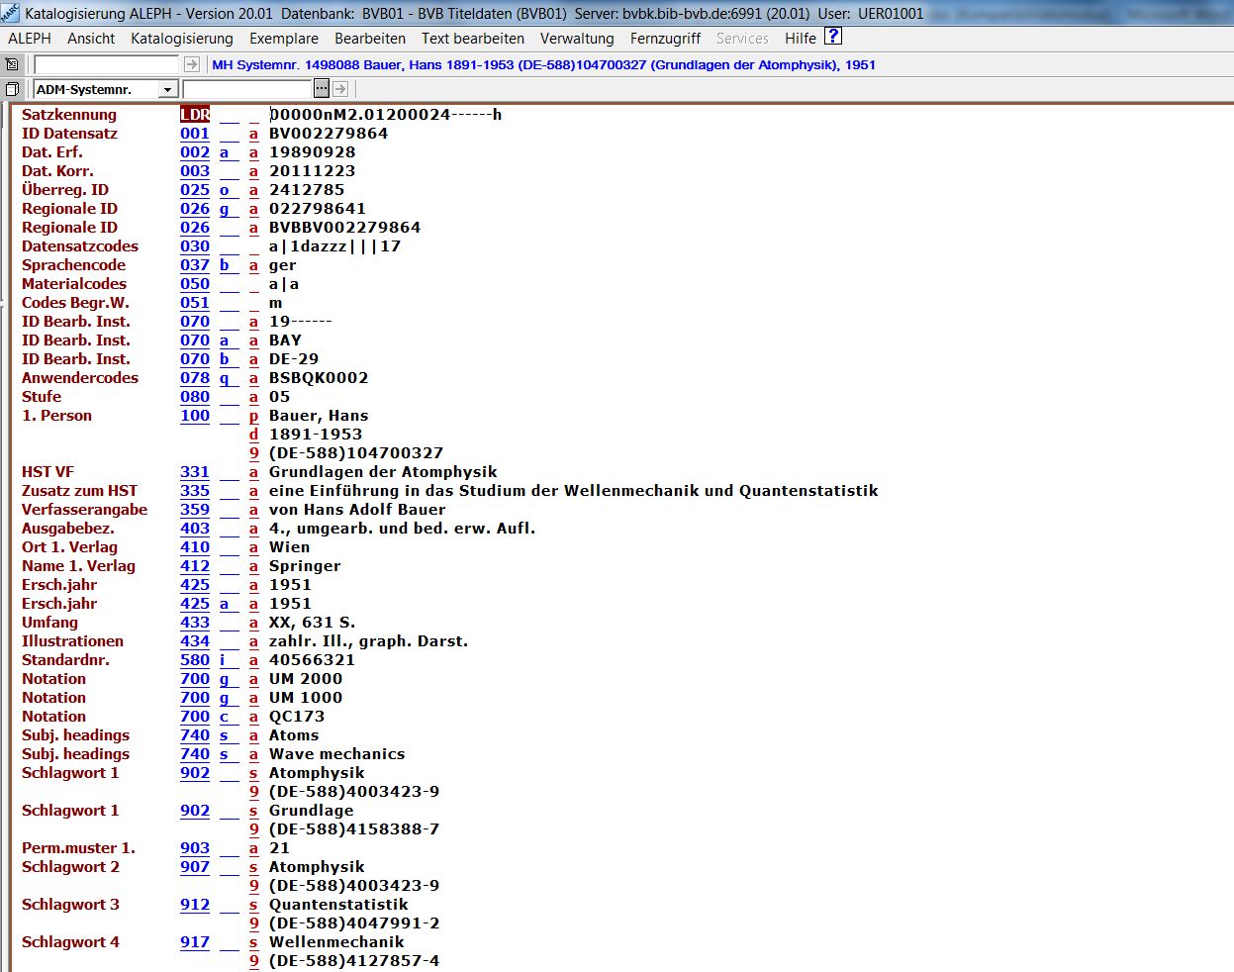Open the Katalogisierung menu

(182, 39)
